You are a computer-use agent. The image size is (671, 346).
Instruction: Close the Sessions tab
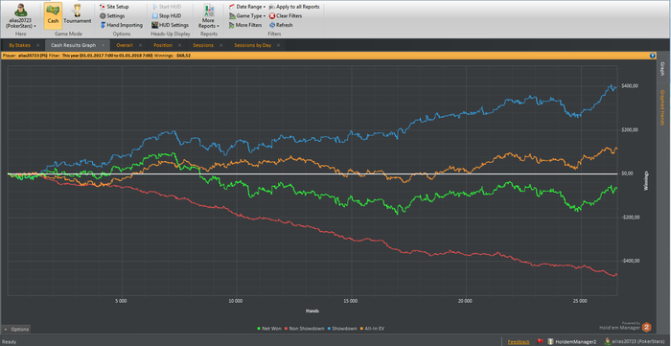click(x=220, y=45)
